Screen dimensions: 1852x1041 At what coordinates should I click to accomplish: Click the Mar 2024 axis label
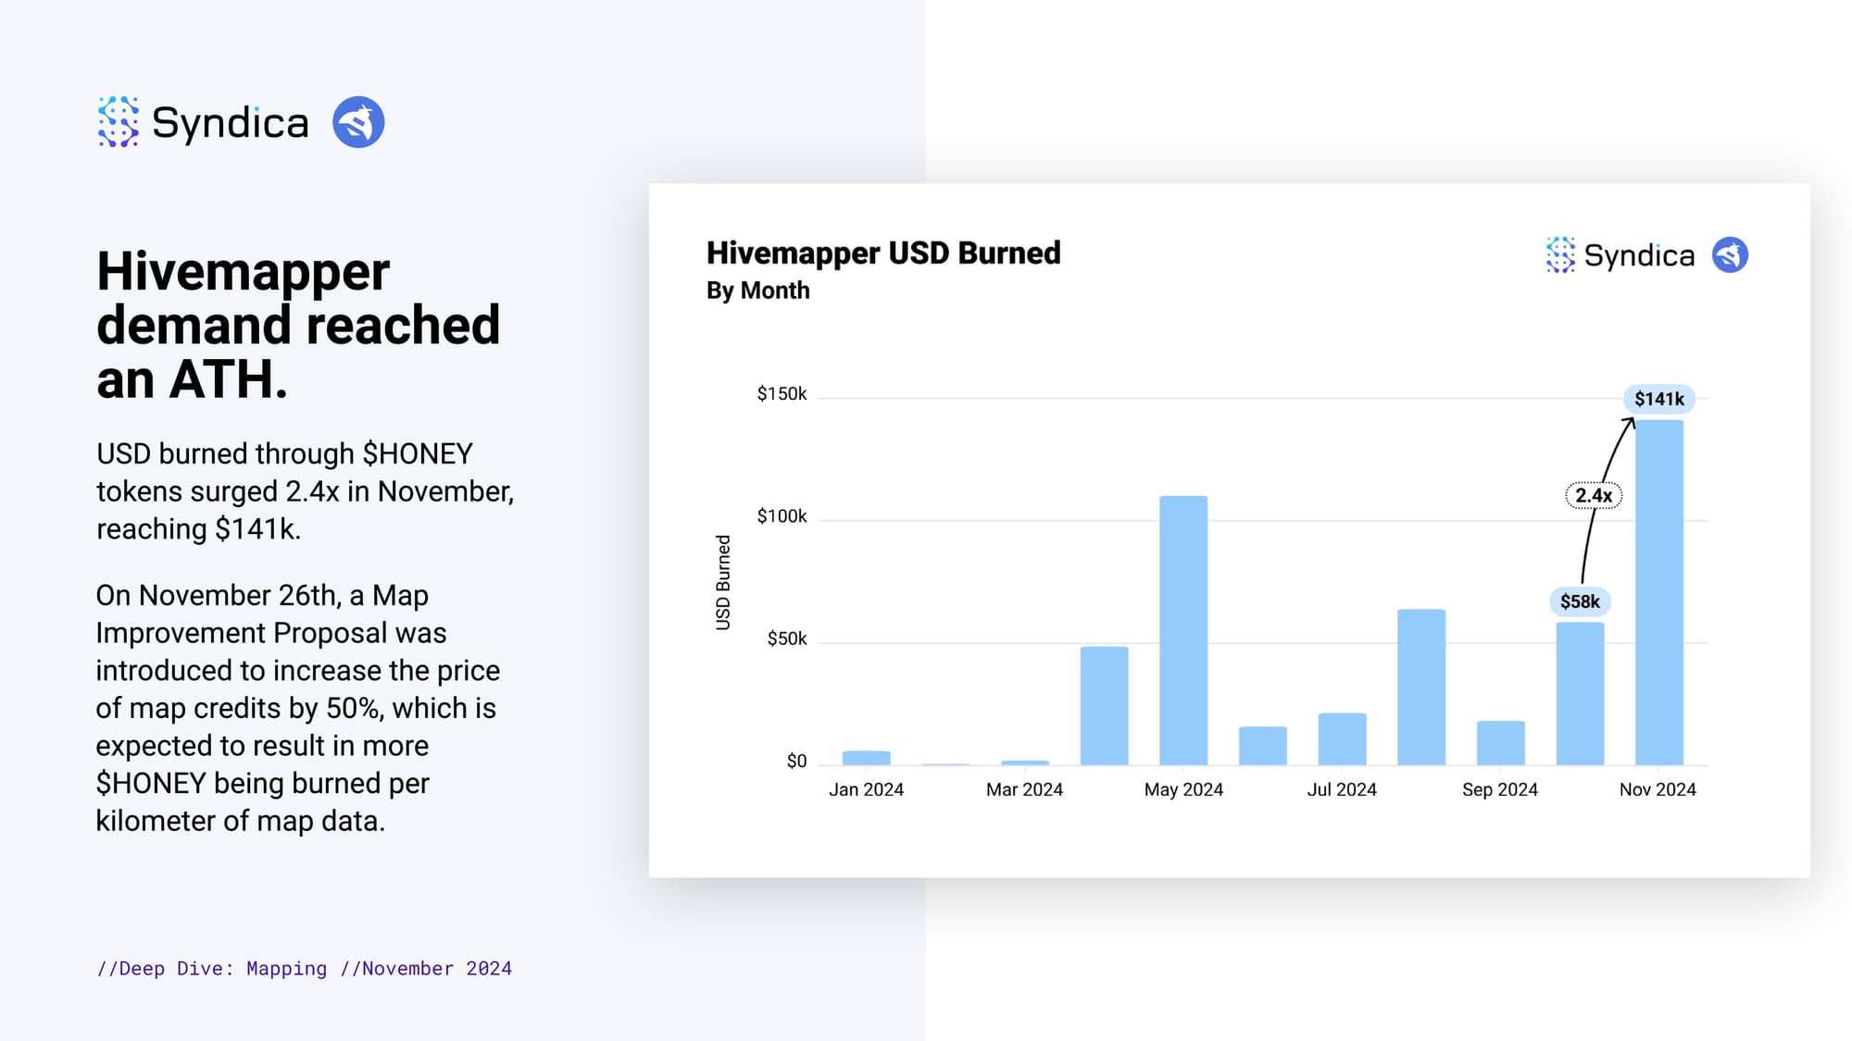click(x=1024, y=789)
